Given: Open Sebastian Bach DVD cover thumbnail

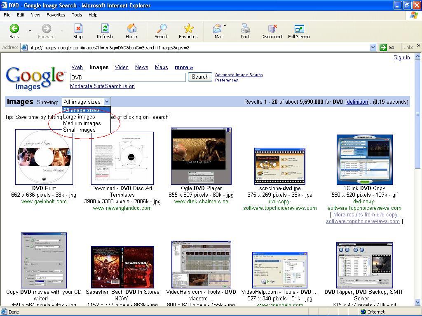Looking at the screenshot, I should click(x=122, y=267).
